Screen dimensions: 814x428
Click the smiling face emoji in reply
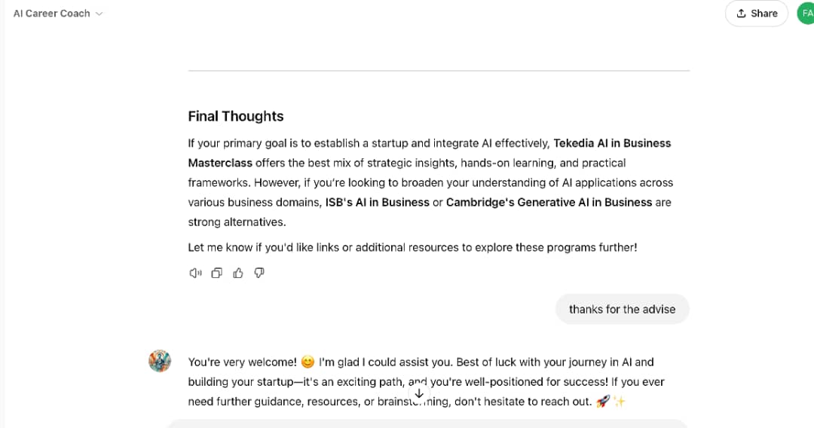308,362
